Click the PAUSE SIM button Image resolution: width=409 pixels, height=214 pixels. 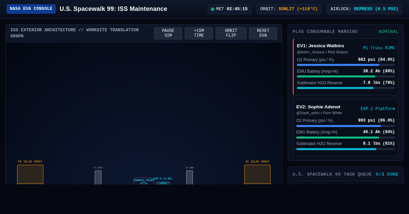click(x=168, y=33)
